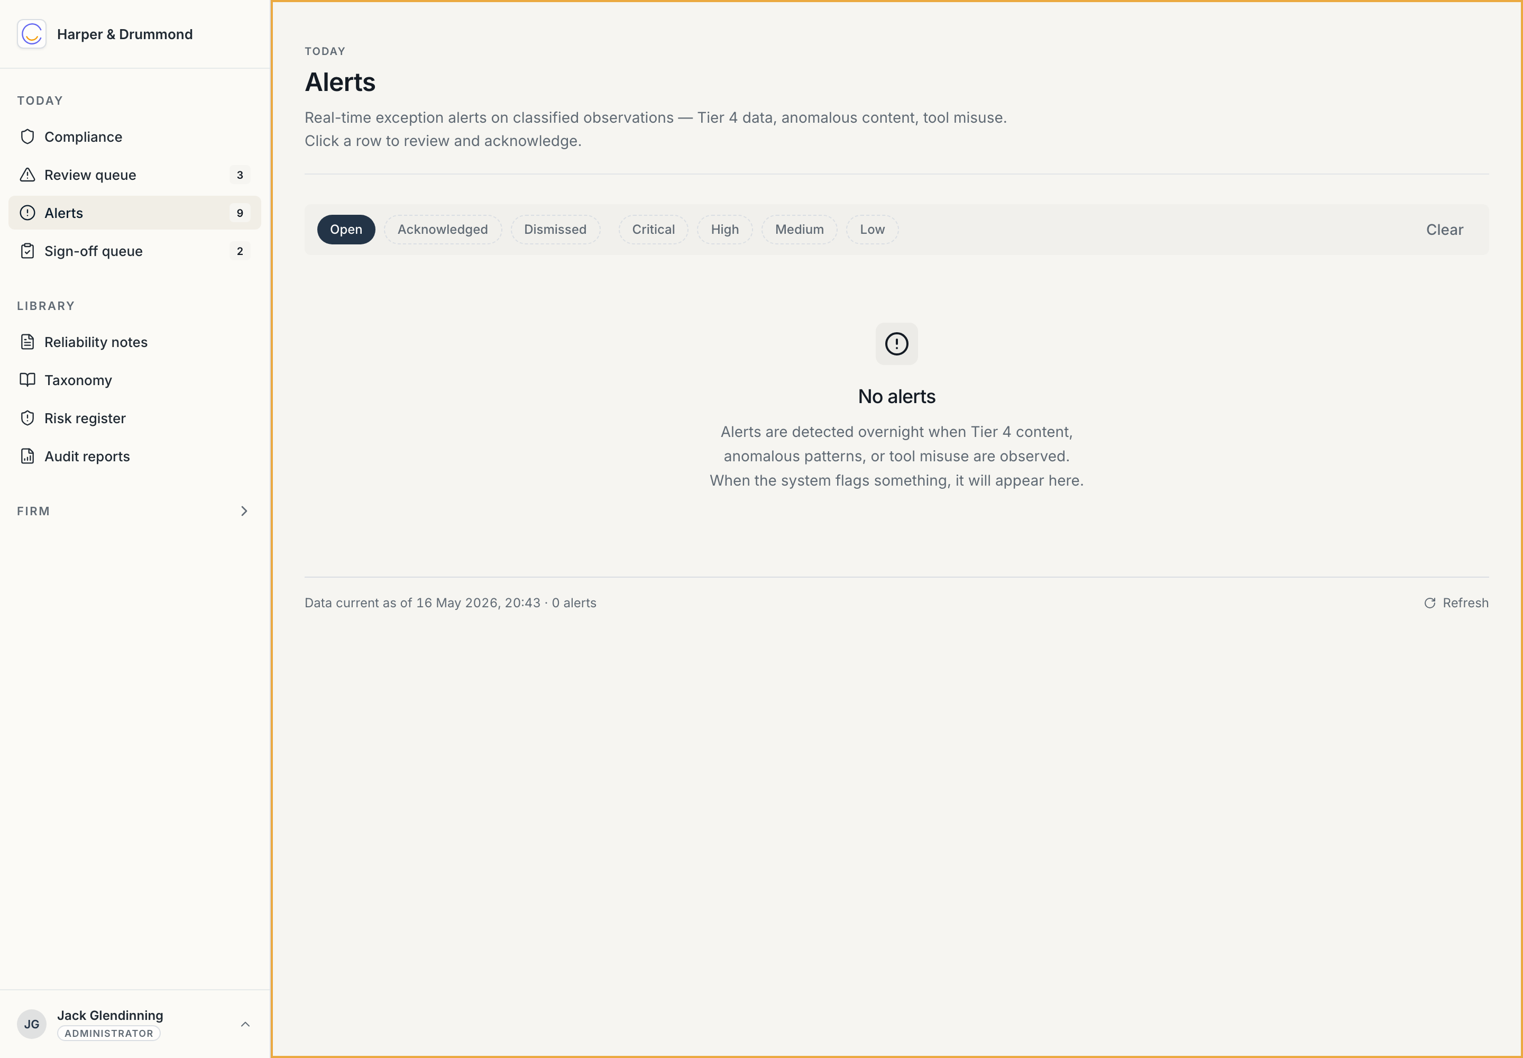Click the Harper & Drummond logo icon
This screenshot has height=1058, width=1523.
click(32, 34)
